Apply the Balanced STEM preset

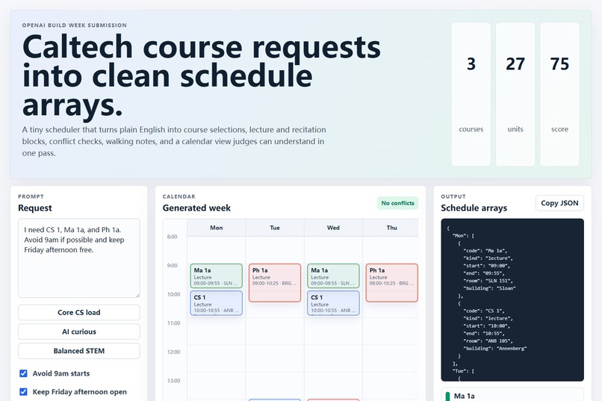point(79,351)
